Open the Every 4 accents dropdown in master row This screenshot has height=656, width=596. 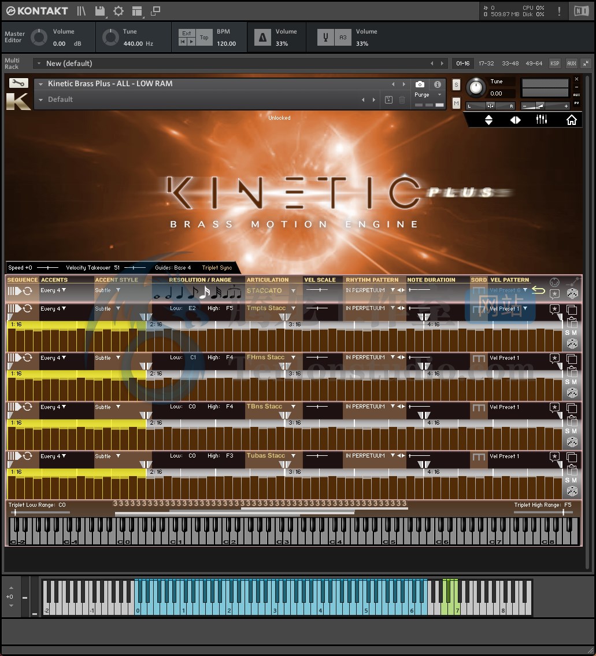pos(53,290)
